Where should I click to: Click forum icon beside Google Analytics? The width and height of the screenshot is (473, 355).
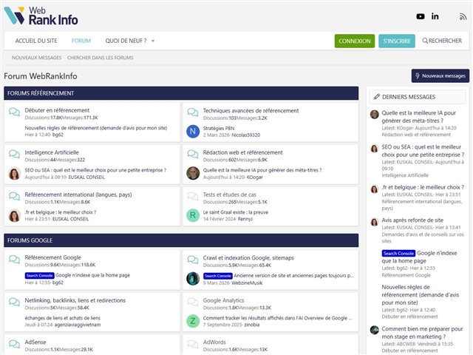pyautogui.click(x=193, y=302)
